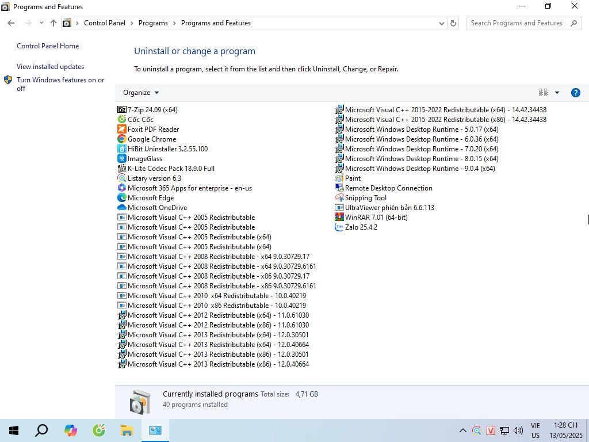Screen dimensions: 589x442
Task: Click the Programs breadcrumb
Action: [x=153, y=23]
